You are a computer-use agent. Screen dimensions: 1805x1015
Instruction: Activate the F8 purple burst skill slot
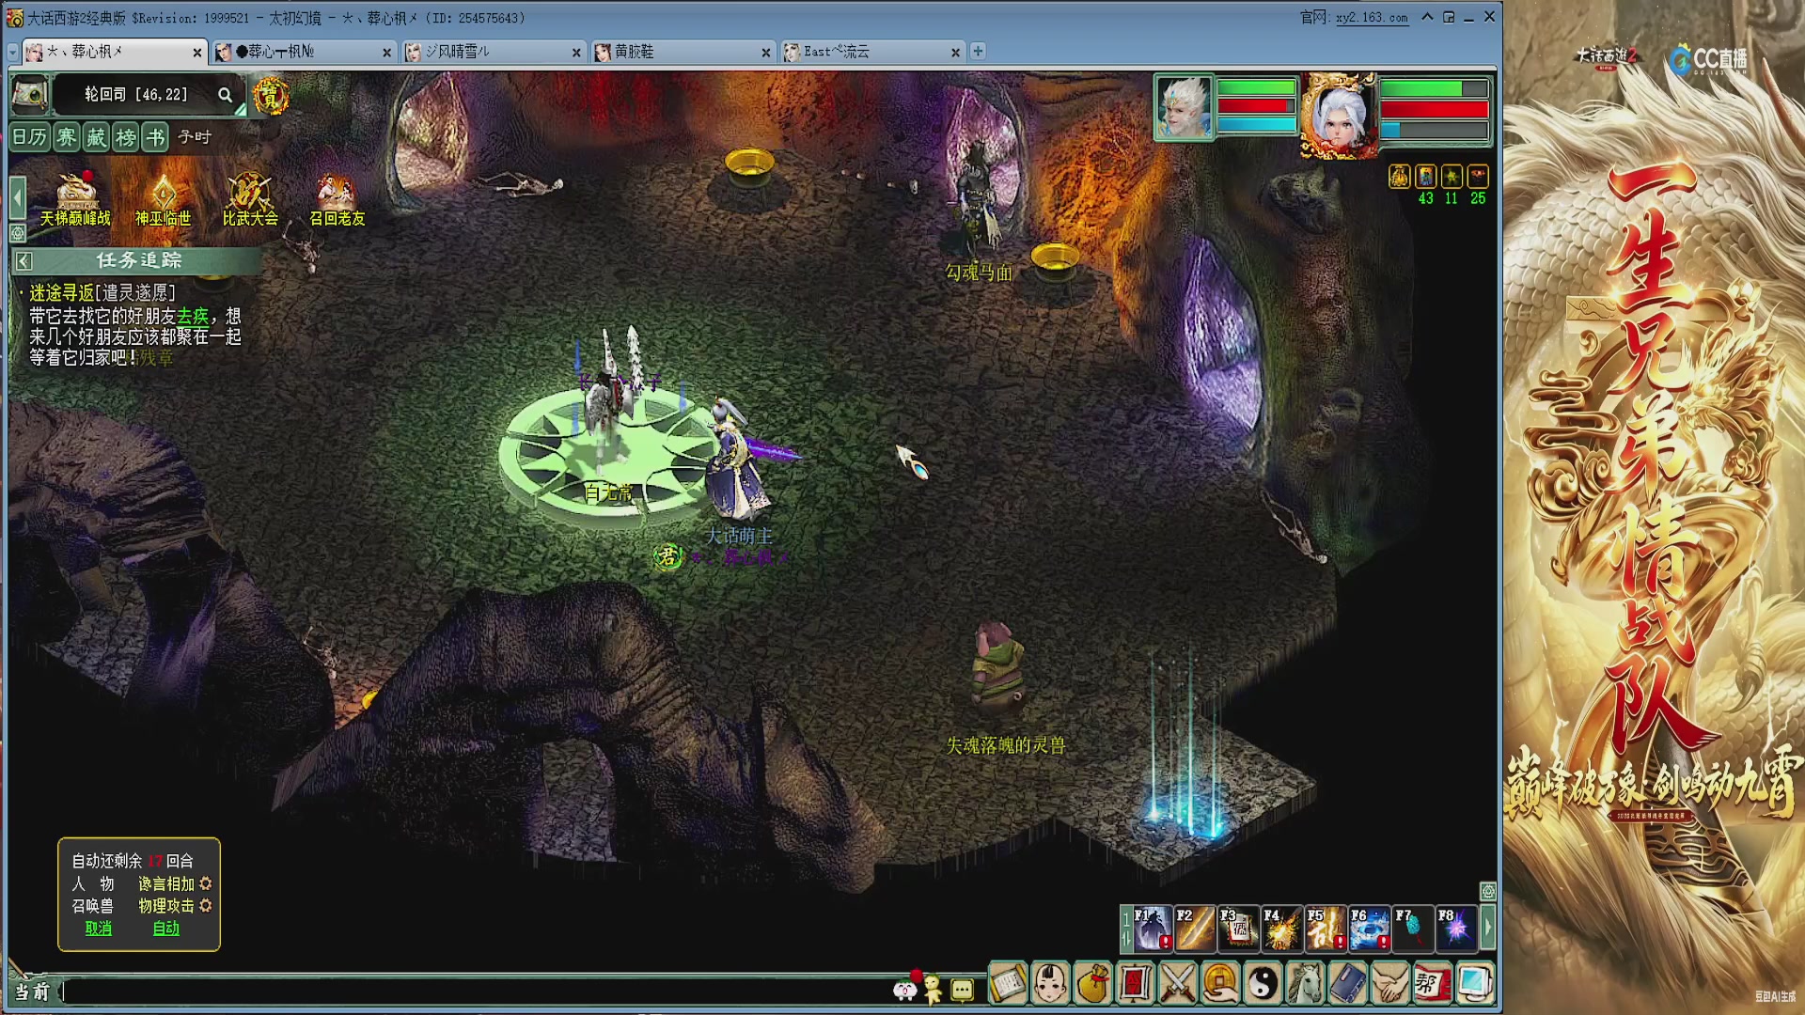(x=1456, y=929)
